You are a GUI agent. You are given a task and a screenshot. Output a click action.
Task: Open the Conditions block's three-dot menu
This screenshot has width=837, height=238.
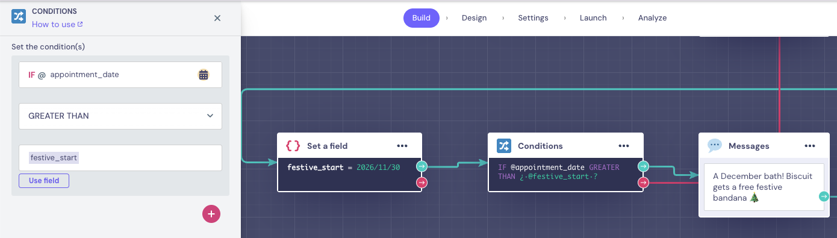pos(624,146)
